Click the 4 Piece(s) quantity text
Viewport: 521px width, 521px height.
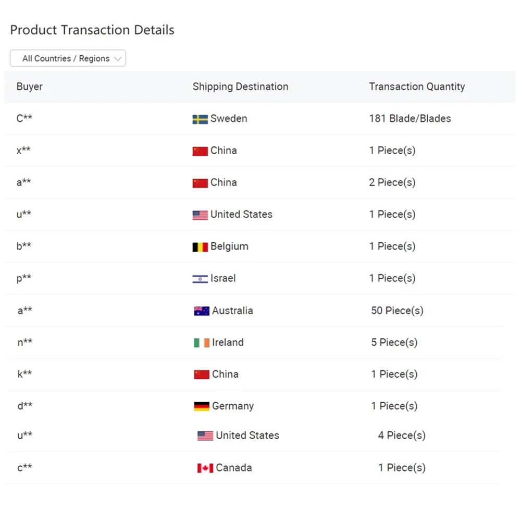coord(402,436)
